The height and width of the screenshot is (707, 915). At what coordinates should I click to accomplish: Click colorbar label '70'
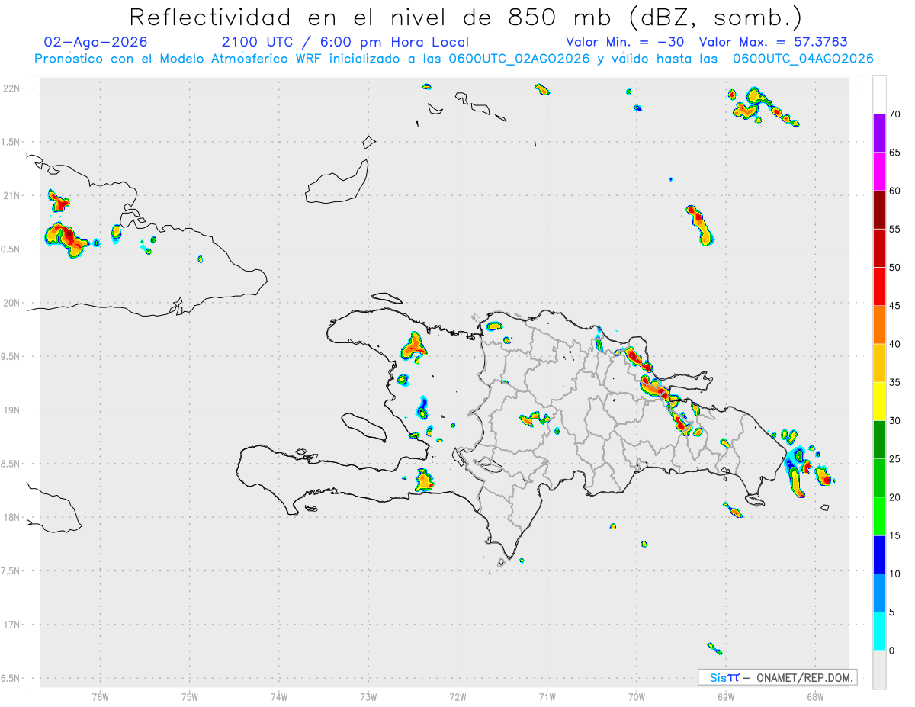[895, 114]
